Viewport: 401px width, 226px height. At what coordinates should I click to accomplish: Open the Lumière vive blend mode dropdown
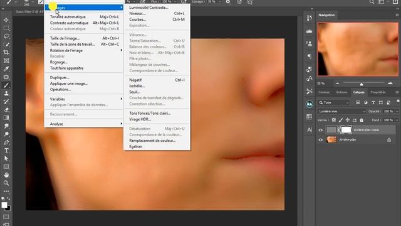point(341,112)
